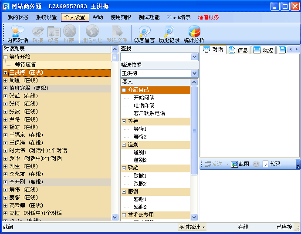This screenshot has height=234, width=301.
Task: Click the 发送文件 send file icon
Action: (117, 34)
